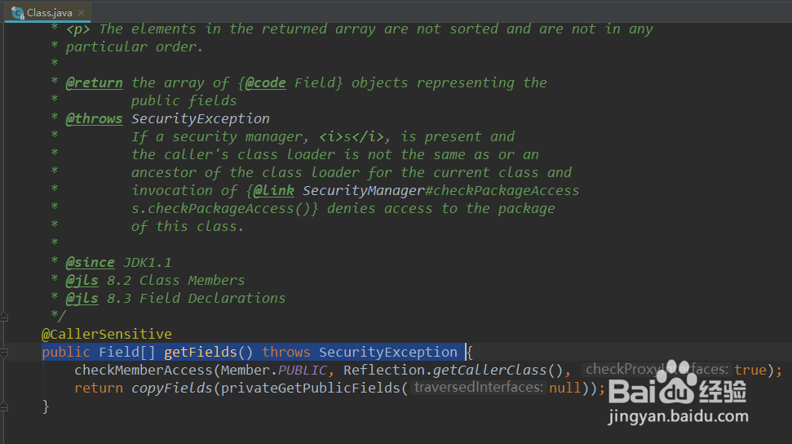The width and height of the screenshot is (792, 444).
Task: Click the @return Javadoc tag
Action: coord(95,83)
